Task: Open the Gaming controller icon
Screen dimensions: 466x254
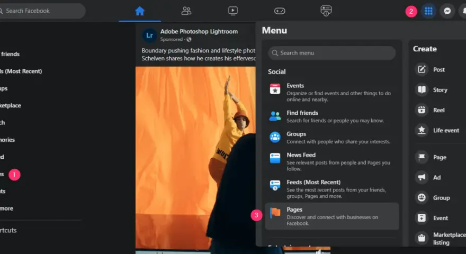Action: pyautogui.click(x=280, y=11)
